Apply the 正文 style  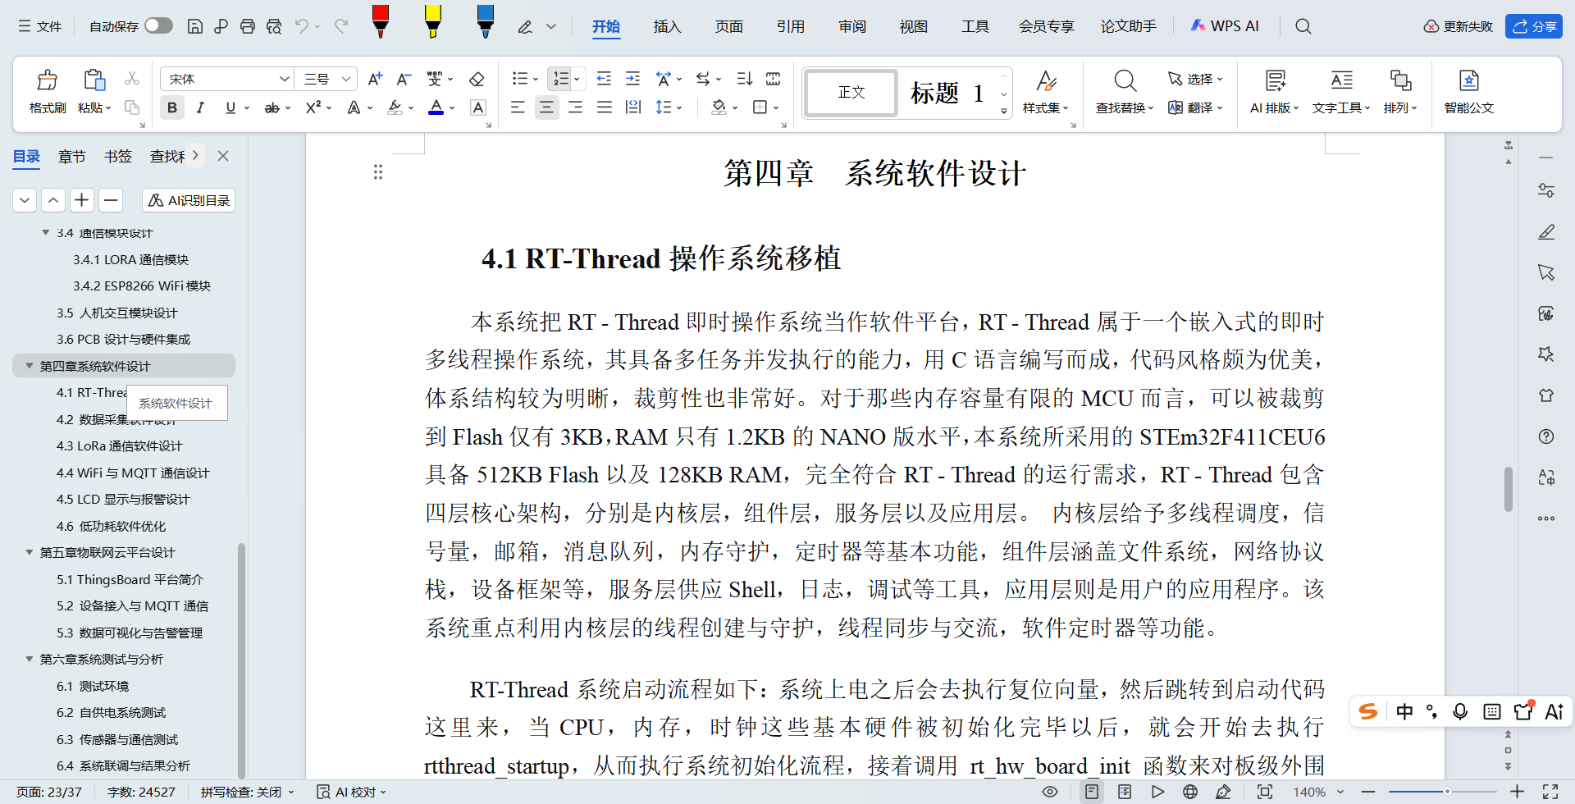pyautogui.click(x=851, y=92)
